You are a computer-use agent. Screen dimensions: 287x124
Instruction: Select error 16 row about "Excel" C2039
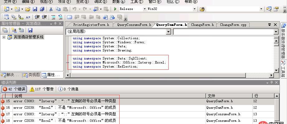point(137,108)
